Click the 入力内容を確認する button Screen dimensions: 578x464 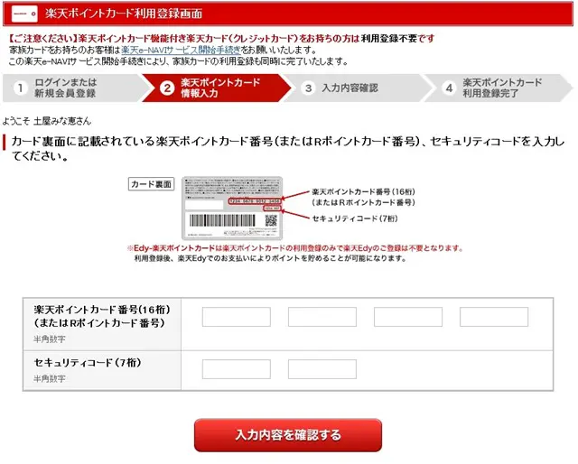click(x=288, y=435)
